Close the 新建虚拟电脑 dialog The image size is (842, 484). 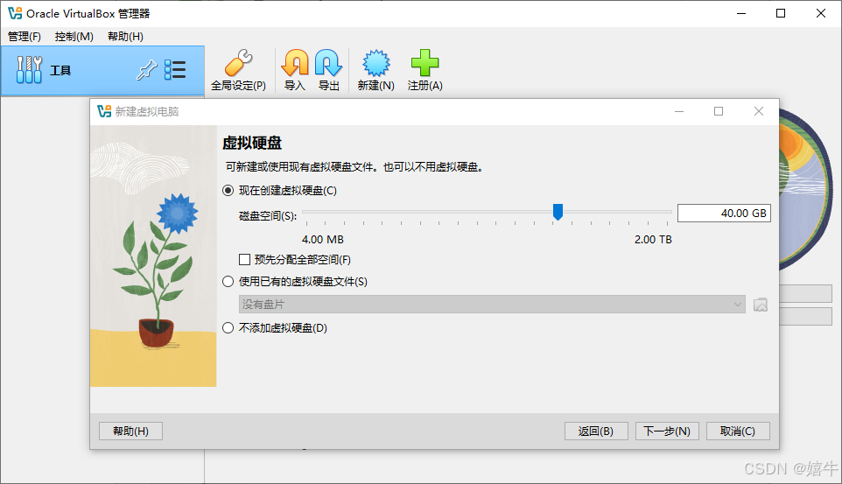(x=759, y=111)
